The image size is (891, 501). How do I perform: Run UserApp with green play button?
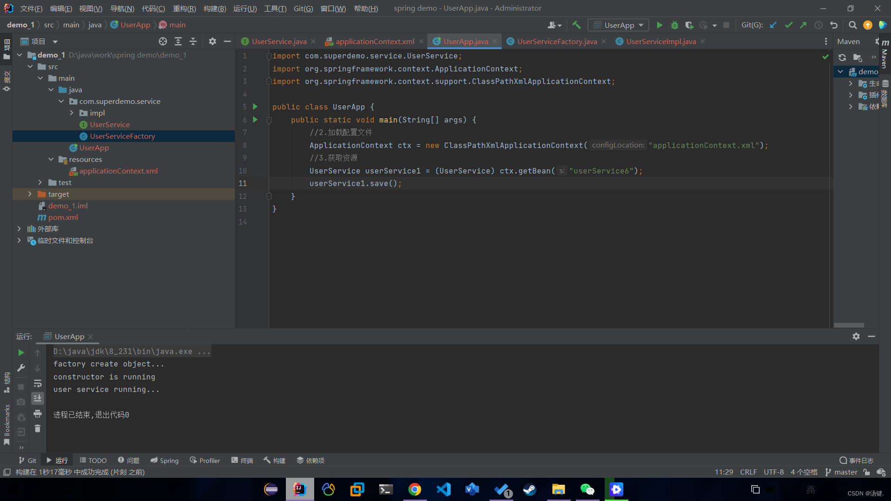pos(659,25)
